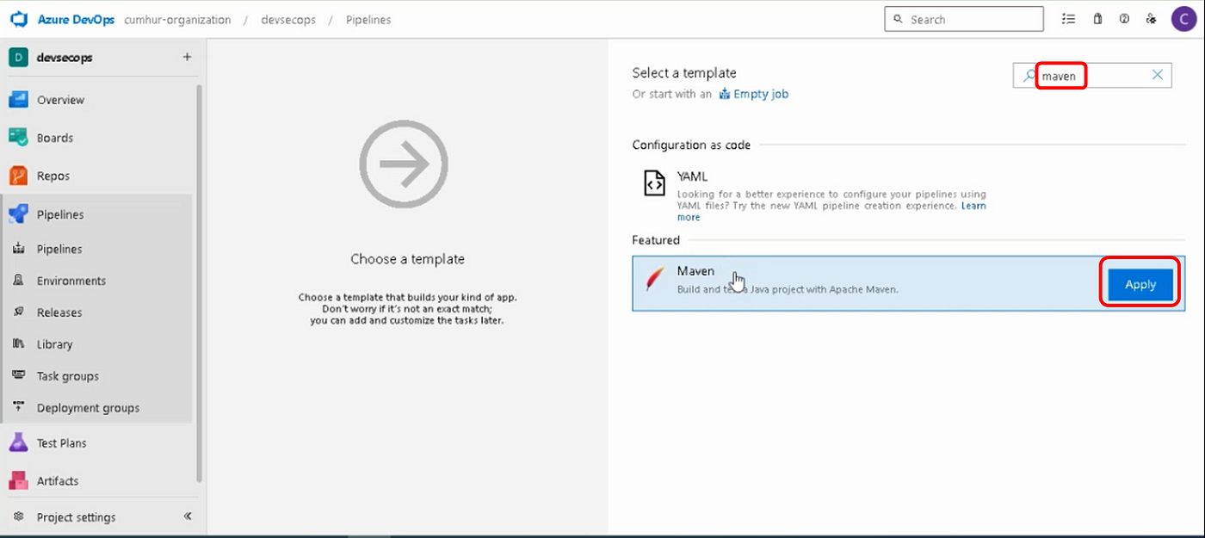Viewport: 1205px width, 538px height.
Task: Open Project settings label
Action: click(76, 517)
